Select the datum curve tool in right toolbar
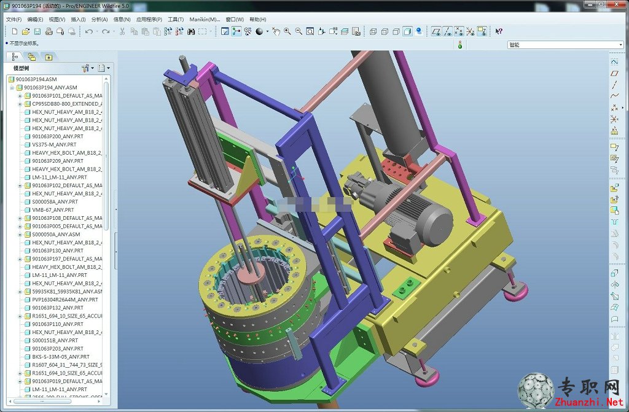This screenshot has height=412, width=629. pos(614,96)
